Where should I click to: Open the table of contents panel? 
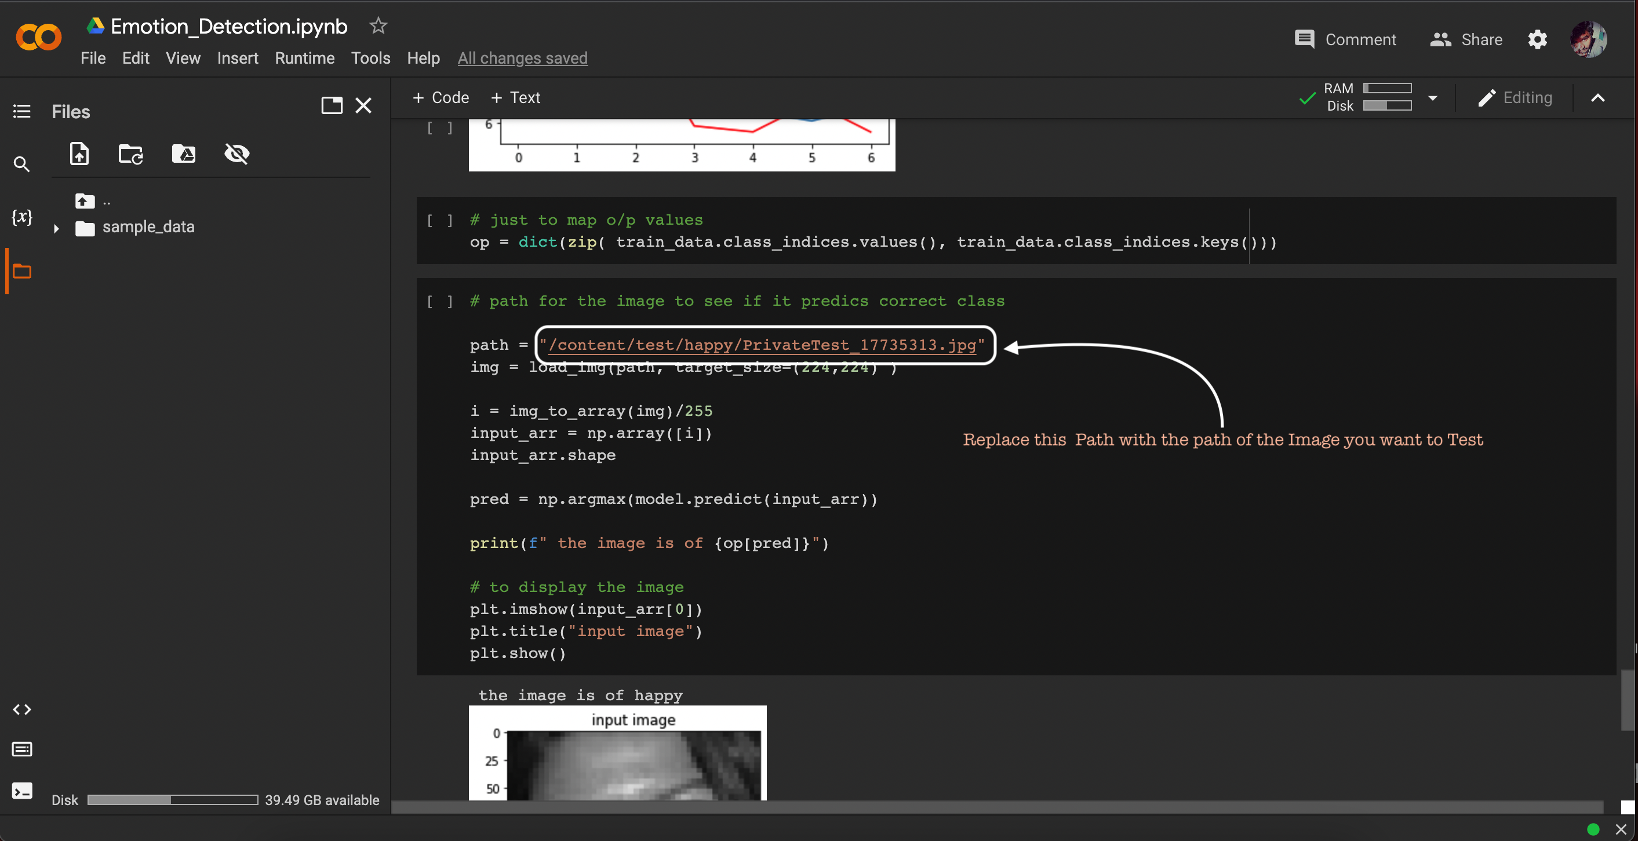[x=21, y=111]
